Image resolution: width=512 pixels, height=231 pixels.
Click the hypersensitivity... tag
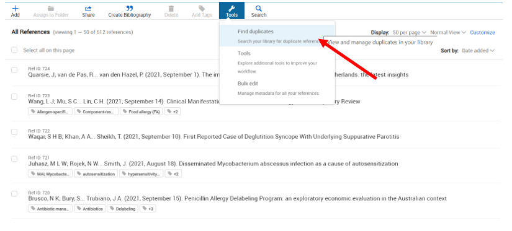(x=141, y=174)
